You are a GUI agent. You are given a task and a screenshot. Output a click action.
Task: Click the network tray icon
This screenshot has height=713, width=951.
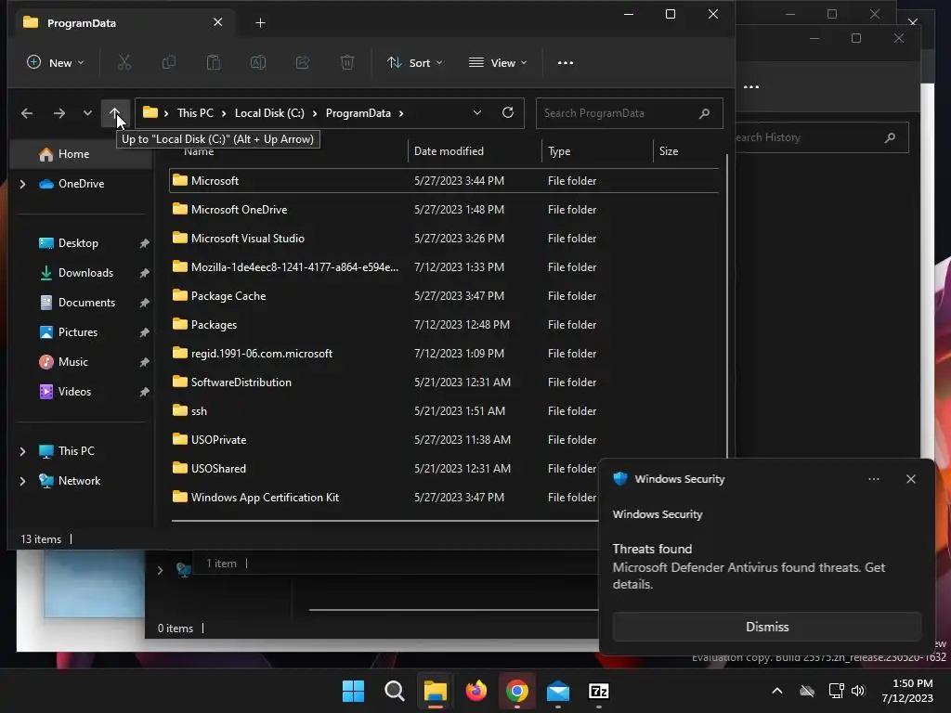pos(837,691)
